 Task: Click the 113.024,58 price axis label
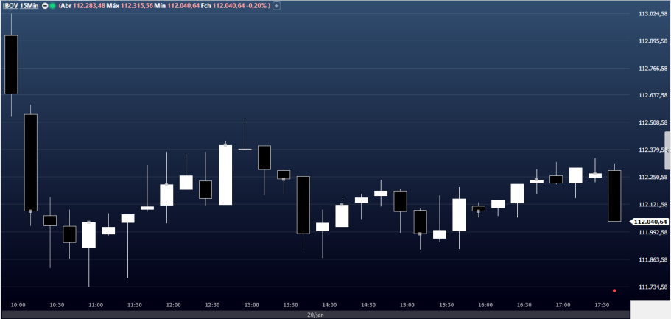tap(653, 14)
